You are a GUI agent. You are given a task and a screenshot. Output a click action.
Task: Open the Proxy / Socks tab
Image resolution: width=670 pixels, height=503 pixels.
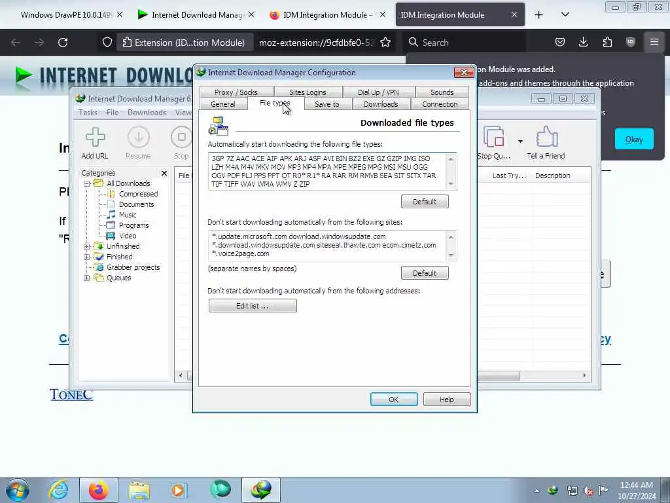click(x=236, y=92)
